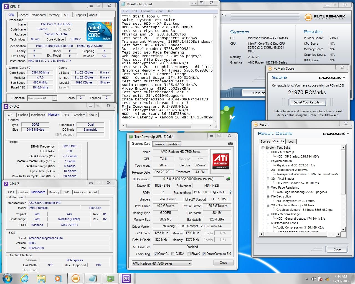Open the Windows Start menu orb

point(7,278)
